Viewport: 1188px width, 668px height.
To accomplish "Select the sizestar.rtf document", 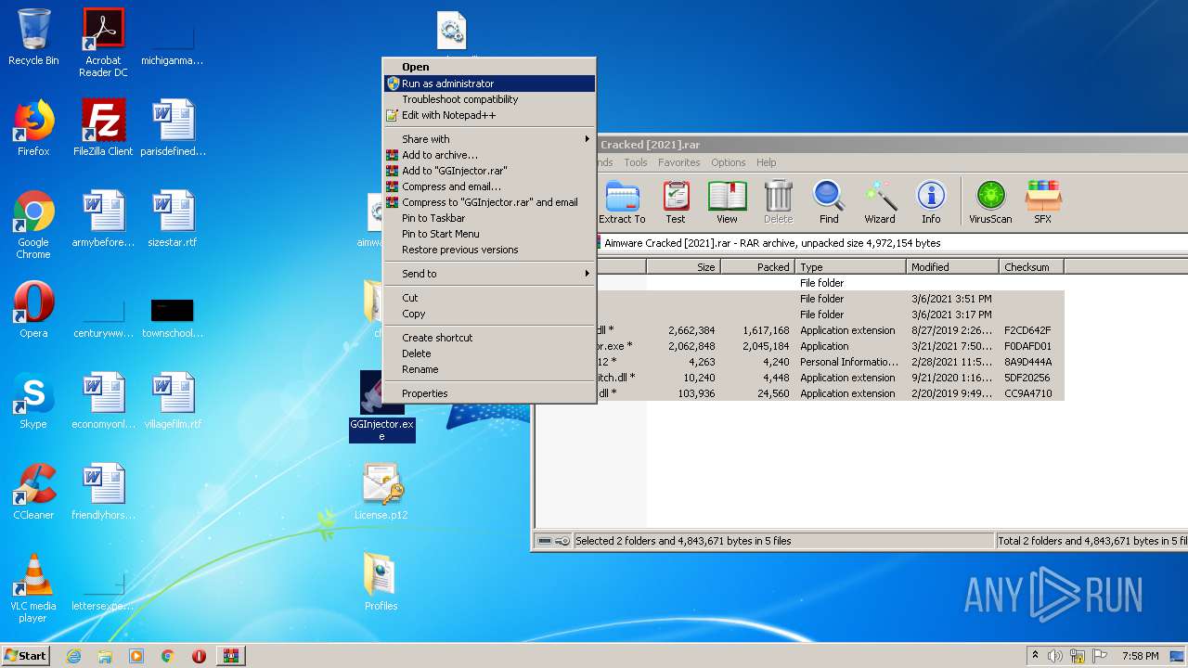I will pyautogui.click(x=173, y=219).
